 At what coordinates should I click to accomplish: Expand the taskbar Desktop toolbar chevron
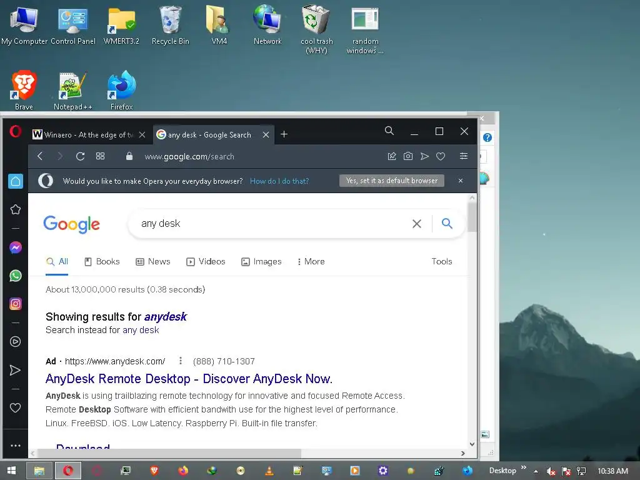click(524, 467)
